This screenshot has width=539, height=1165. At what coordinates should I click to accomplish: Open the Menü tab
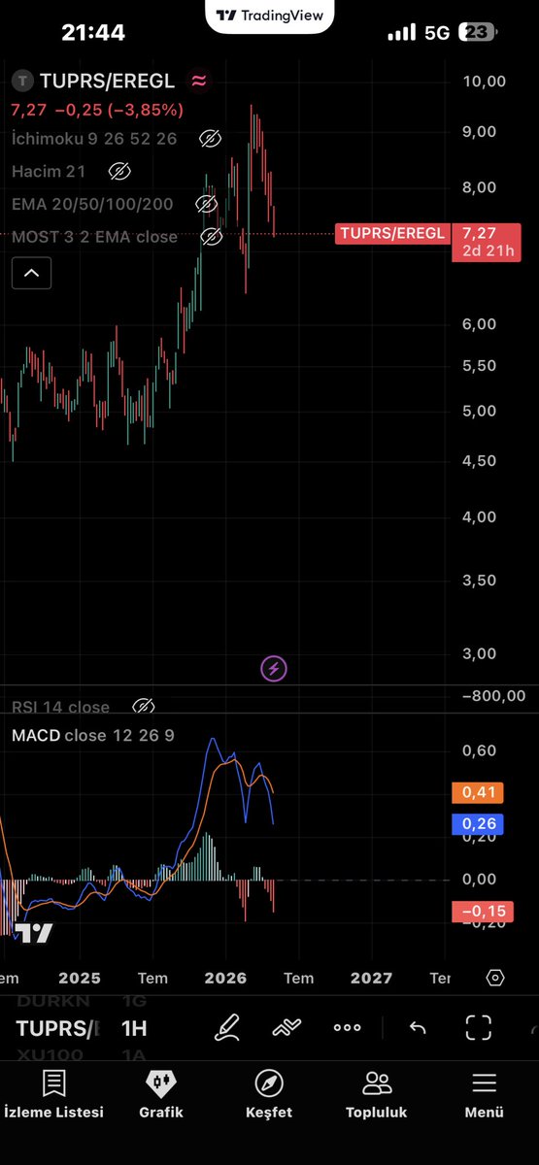tap(484, 1095)
